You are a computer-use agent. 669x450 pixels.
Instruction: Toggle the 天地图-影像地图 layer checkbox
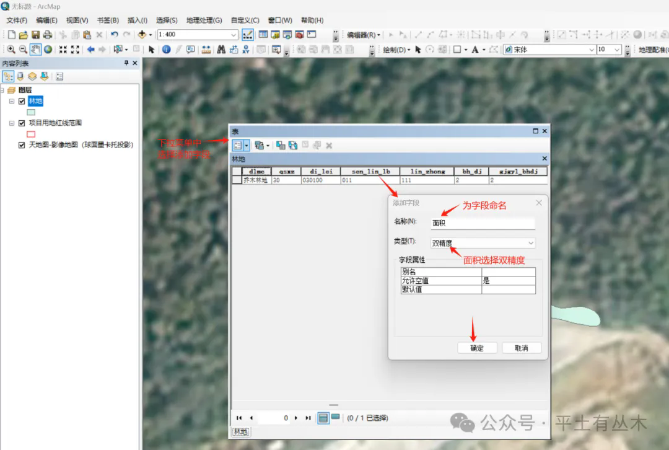(x=22, y=144)
